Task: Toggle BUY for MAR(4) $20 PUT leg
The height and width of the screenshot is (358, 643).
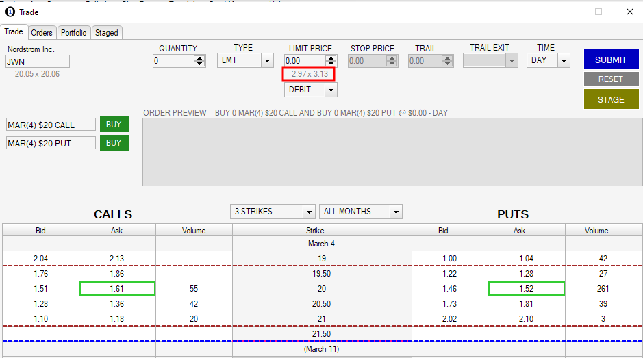Action: coord(114,142)
